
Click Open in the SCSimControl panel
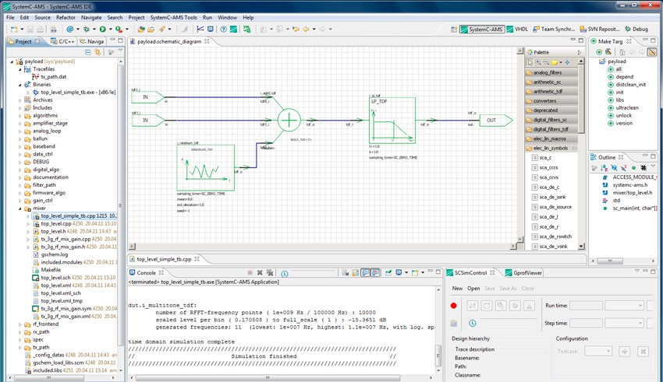[x=473, y=288]
